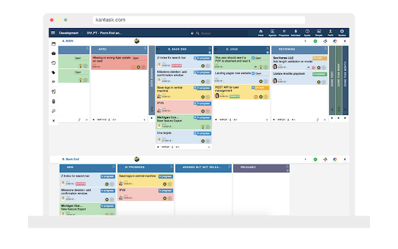
Task: Add a card to D. UI/UX column with plus
Action: pos(267,120)
